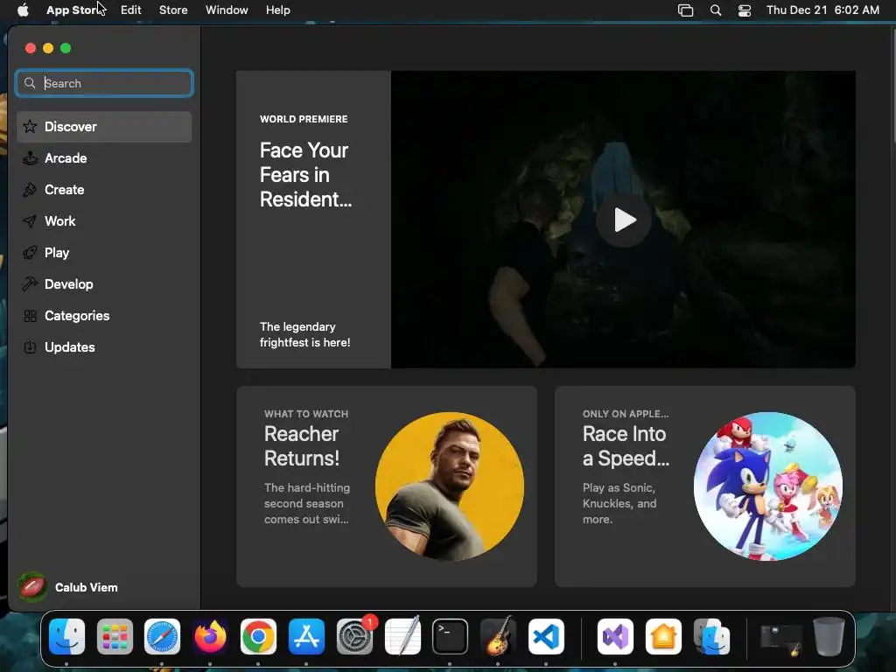The height and width of the screenshot is (672, 896).
Task: Launch Safari from the Dock
Action: click(162, 636)
